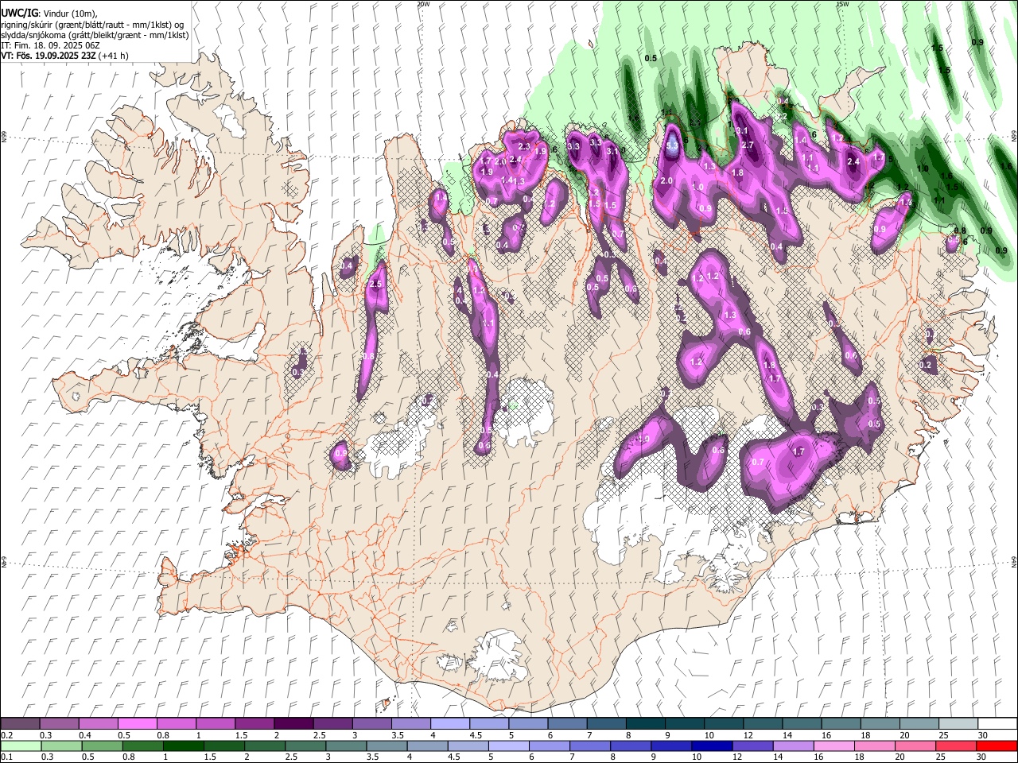Viewport: 1018px width, 763px height.
Task: Click the bright red 30 swatch ending lower scale
Action: pos(997,746)
